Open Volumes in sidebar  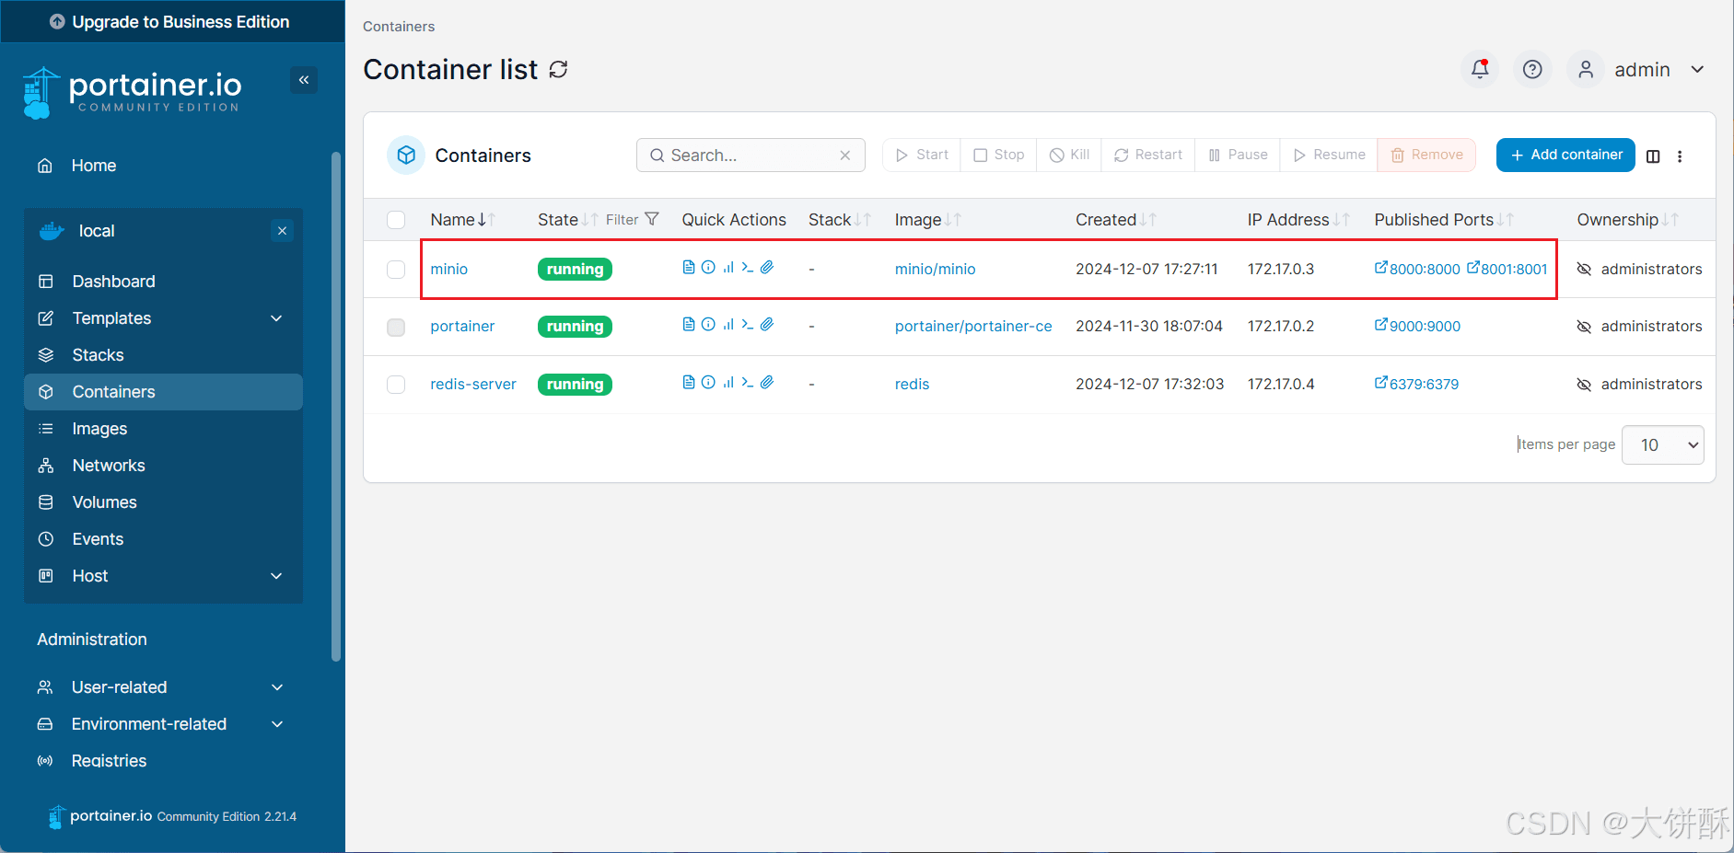(104, 502)
